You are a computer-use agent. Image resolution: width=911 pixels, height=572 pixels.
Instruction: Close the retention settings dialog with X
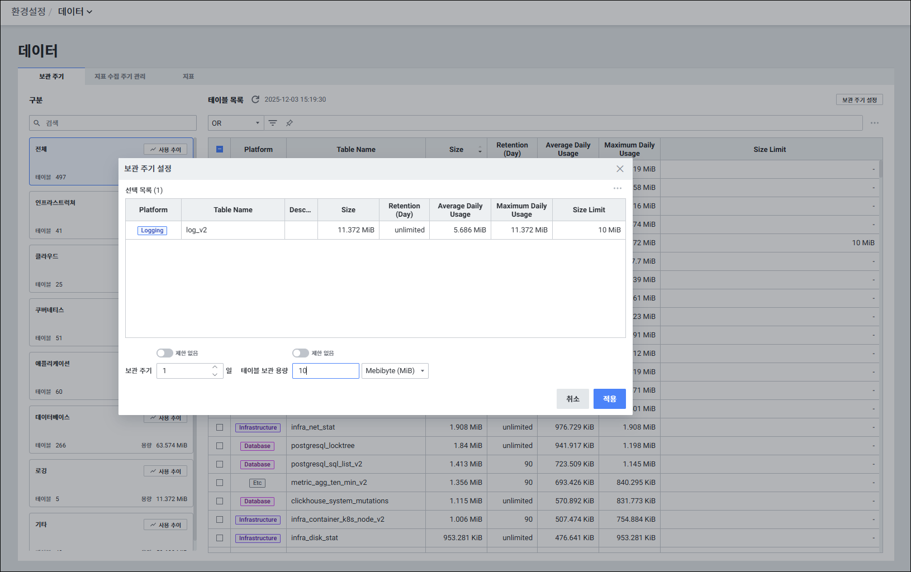point(620,169)
